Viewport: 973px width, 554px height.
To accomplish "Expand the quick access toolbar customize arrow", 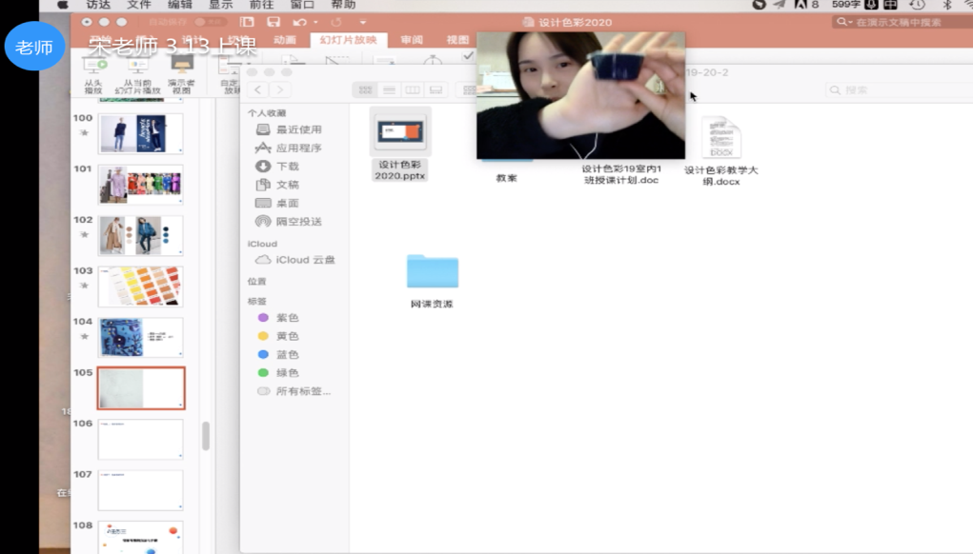I will point(363,22).
